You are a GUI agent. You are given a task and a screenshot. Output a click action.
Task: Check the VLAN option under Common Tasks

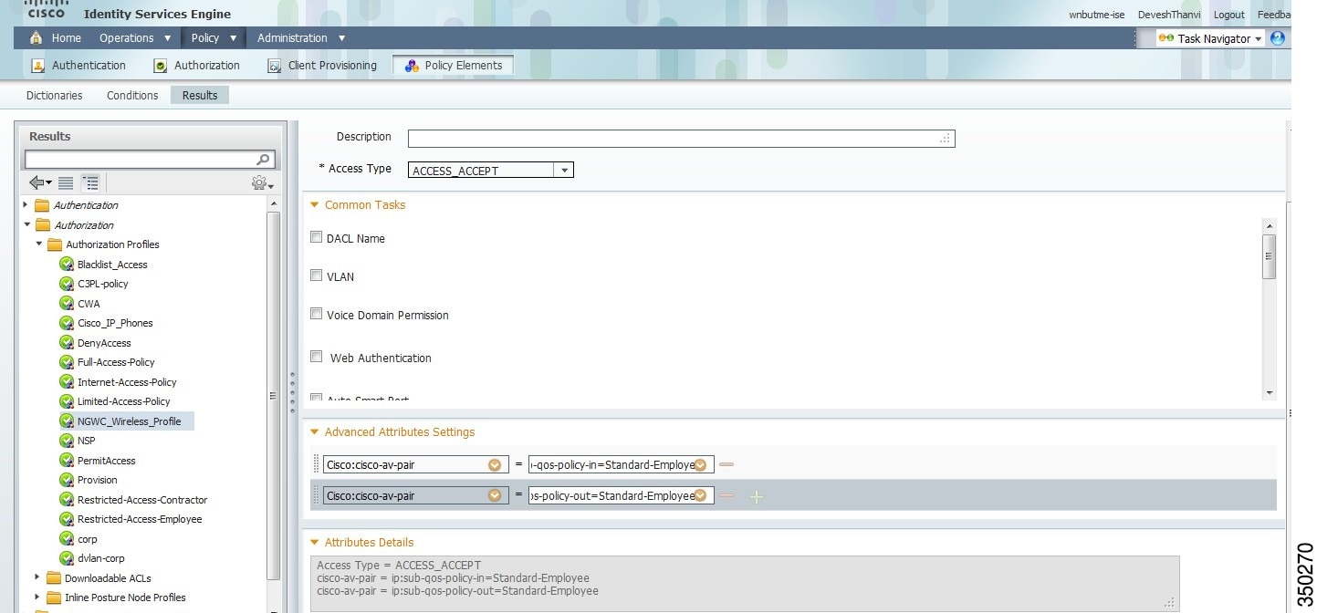pos(316,275)
